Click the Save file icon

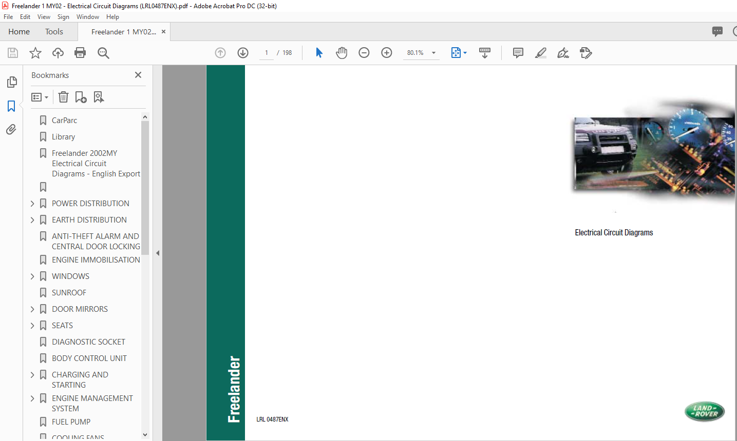click(x=13, y=53)
